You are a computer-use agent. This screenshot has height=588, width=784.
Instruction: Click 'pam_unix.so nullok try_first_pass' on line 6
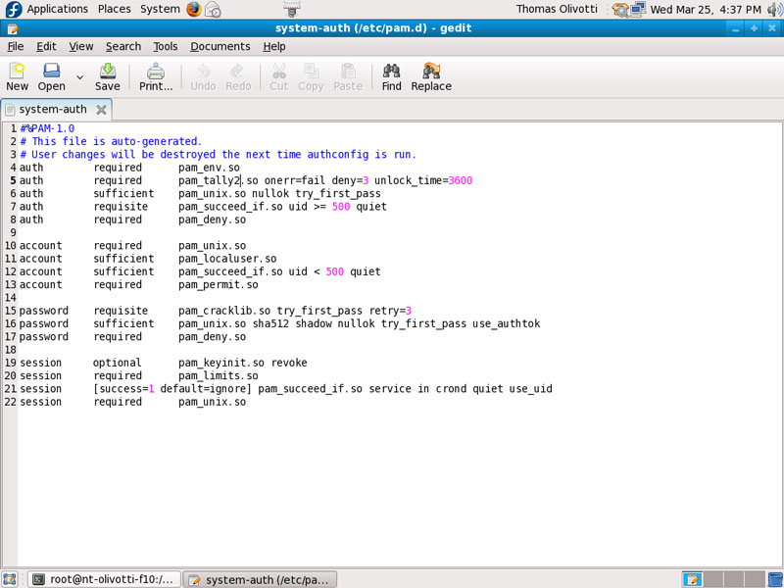click(x=279, y=193)
